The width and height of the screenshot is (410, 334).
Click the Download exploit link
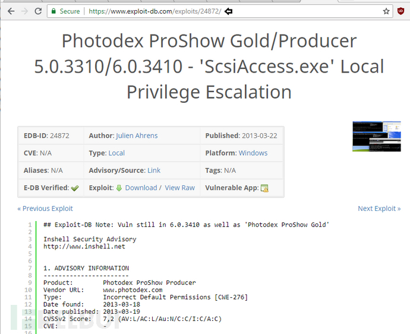click(x=141, y=188)
